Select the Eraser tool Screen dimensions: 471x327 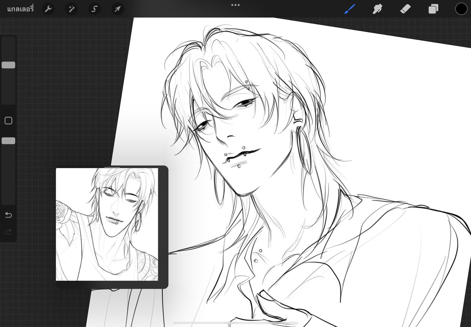(x=405, y=9)
